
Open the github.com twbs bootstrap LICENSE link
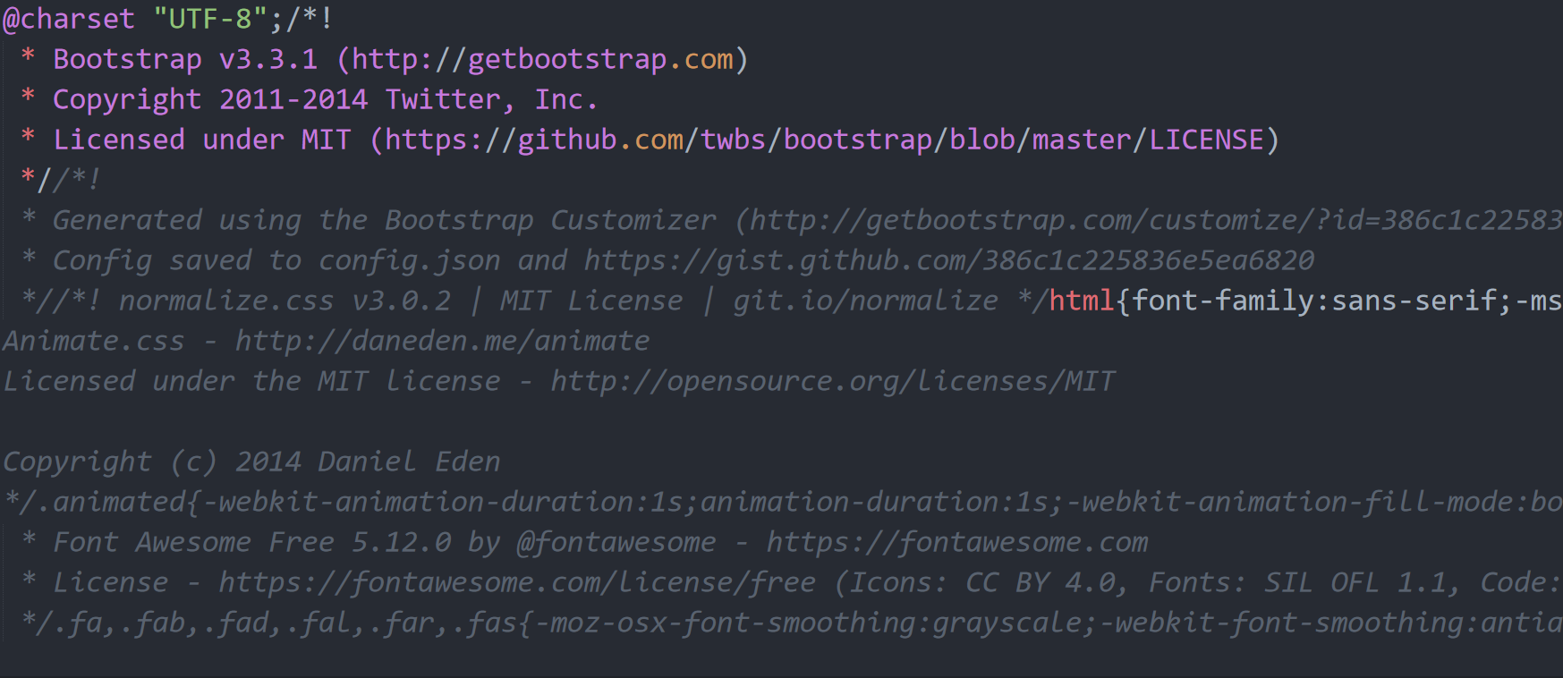(825, 140)
